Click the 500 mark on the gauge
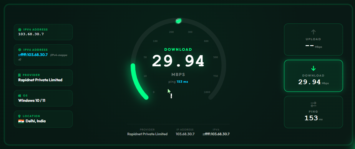The height and width of the screenshot is (149, 355). (215, 57)
